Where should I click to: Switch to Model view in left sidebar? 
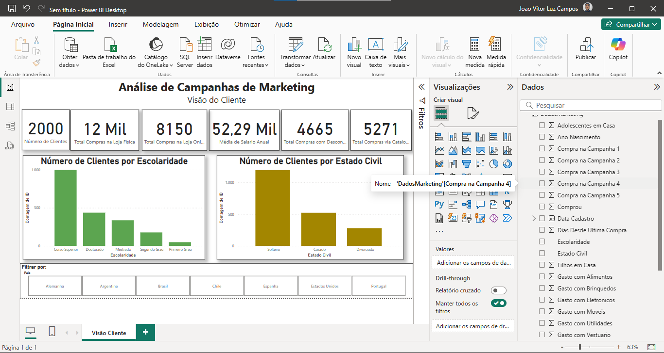(10, 126)
